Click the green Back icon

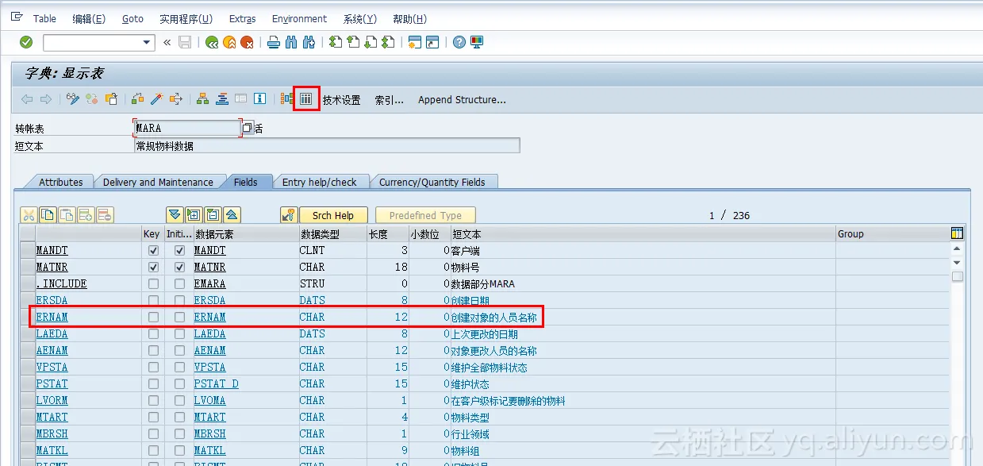click(212, 42)
